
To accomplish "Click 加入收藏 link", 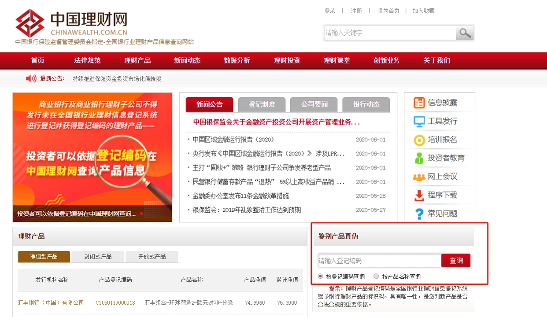I will coord(424,11).
